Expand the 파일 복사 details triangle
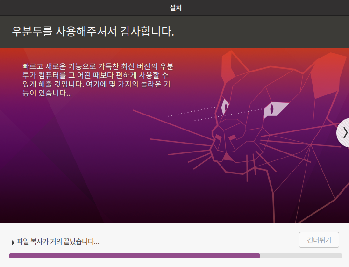 pyautogui.click(x=13, y=243)
